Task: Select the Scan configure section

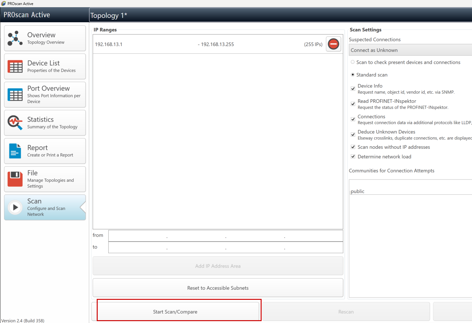Action: coord(45,207)
